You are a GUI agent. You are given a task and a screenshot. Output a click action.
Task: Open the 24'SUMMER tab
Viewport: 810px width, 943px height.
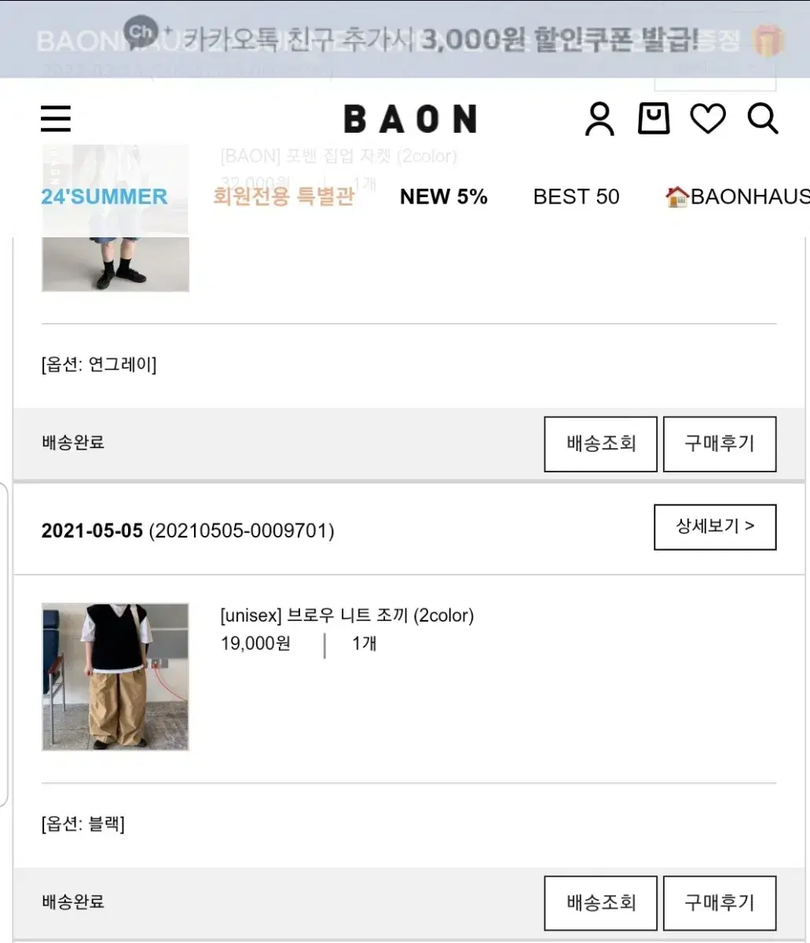click(x=104, y=196)
